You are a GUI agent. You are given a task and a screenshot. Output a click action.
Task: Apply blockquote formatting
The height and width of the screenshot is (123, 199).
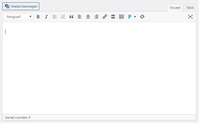click(x=71, y=17)
